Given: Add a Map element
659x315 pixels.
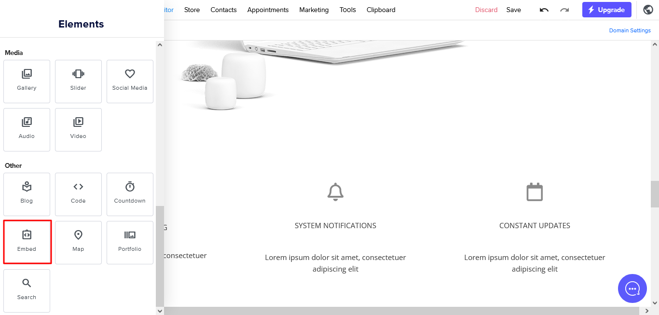Looking at the screenshot, I should 78,243.
